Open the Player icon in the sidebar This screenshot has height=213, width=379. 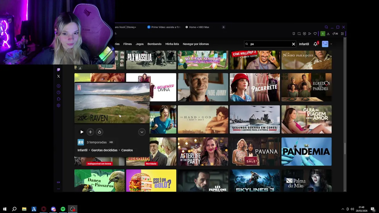pos(58,86)
